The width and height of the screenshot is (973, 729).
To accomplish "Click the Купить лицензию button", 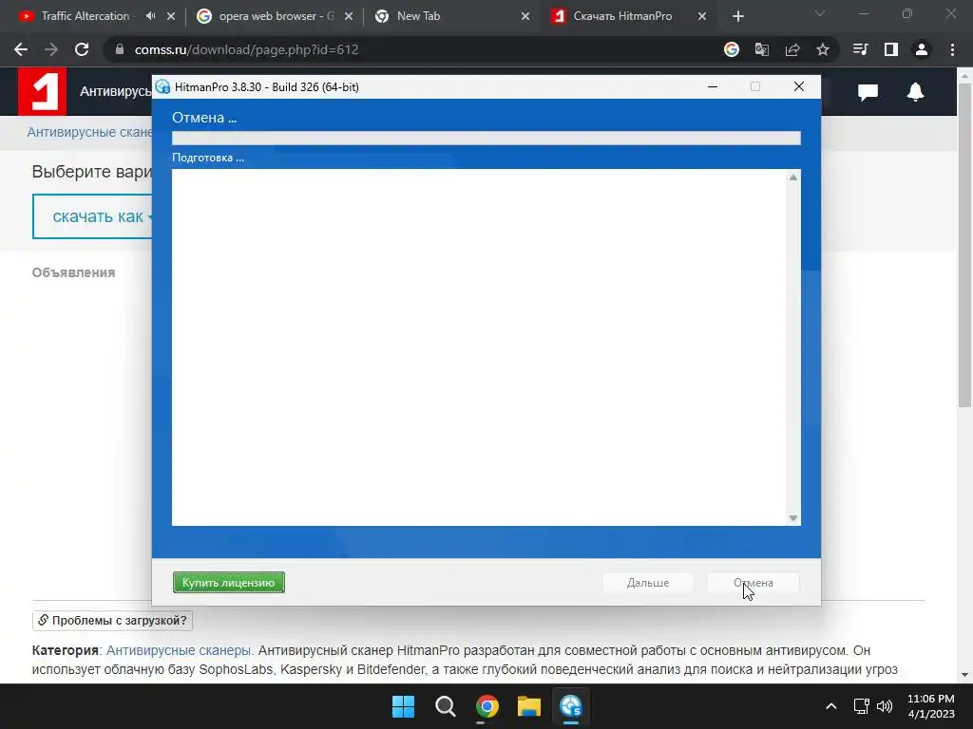I will (x=228, y=583).
